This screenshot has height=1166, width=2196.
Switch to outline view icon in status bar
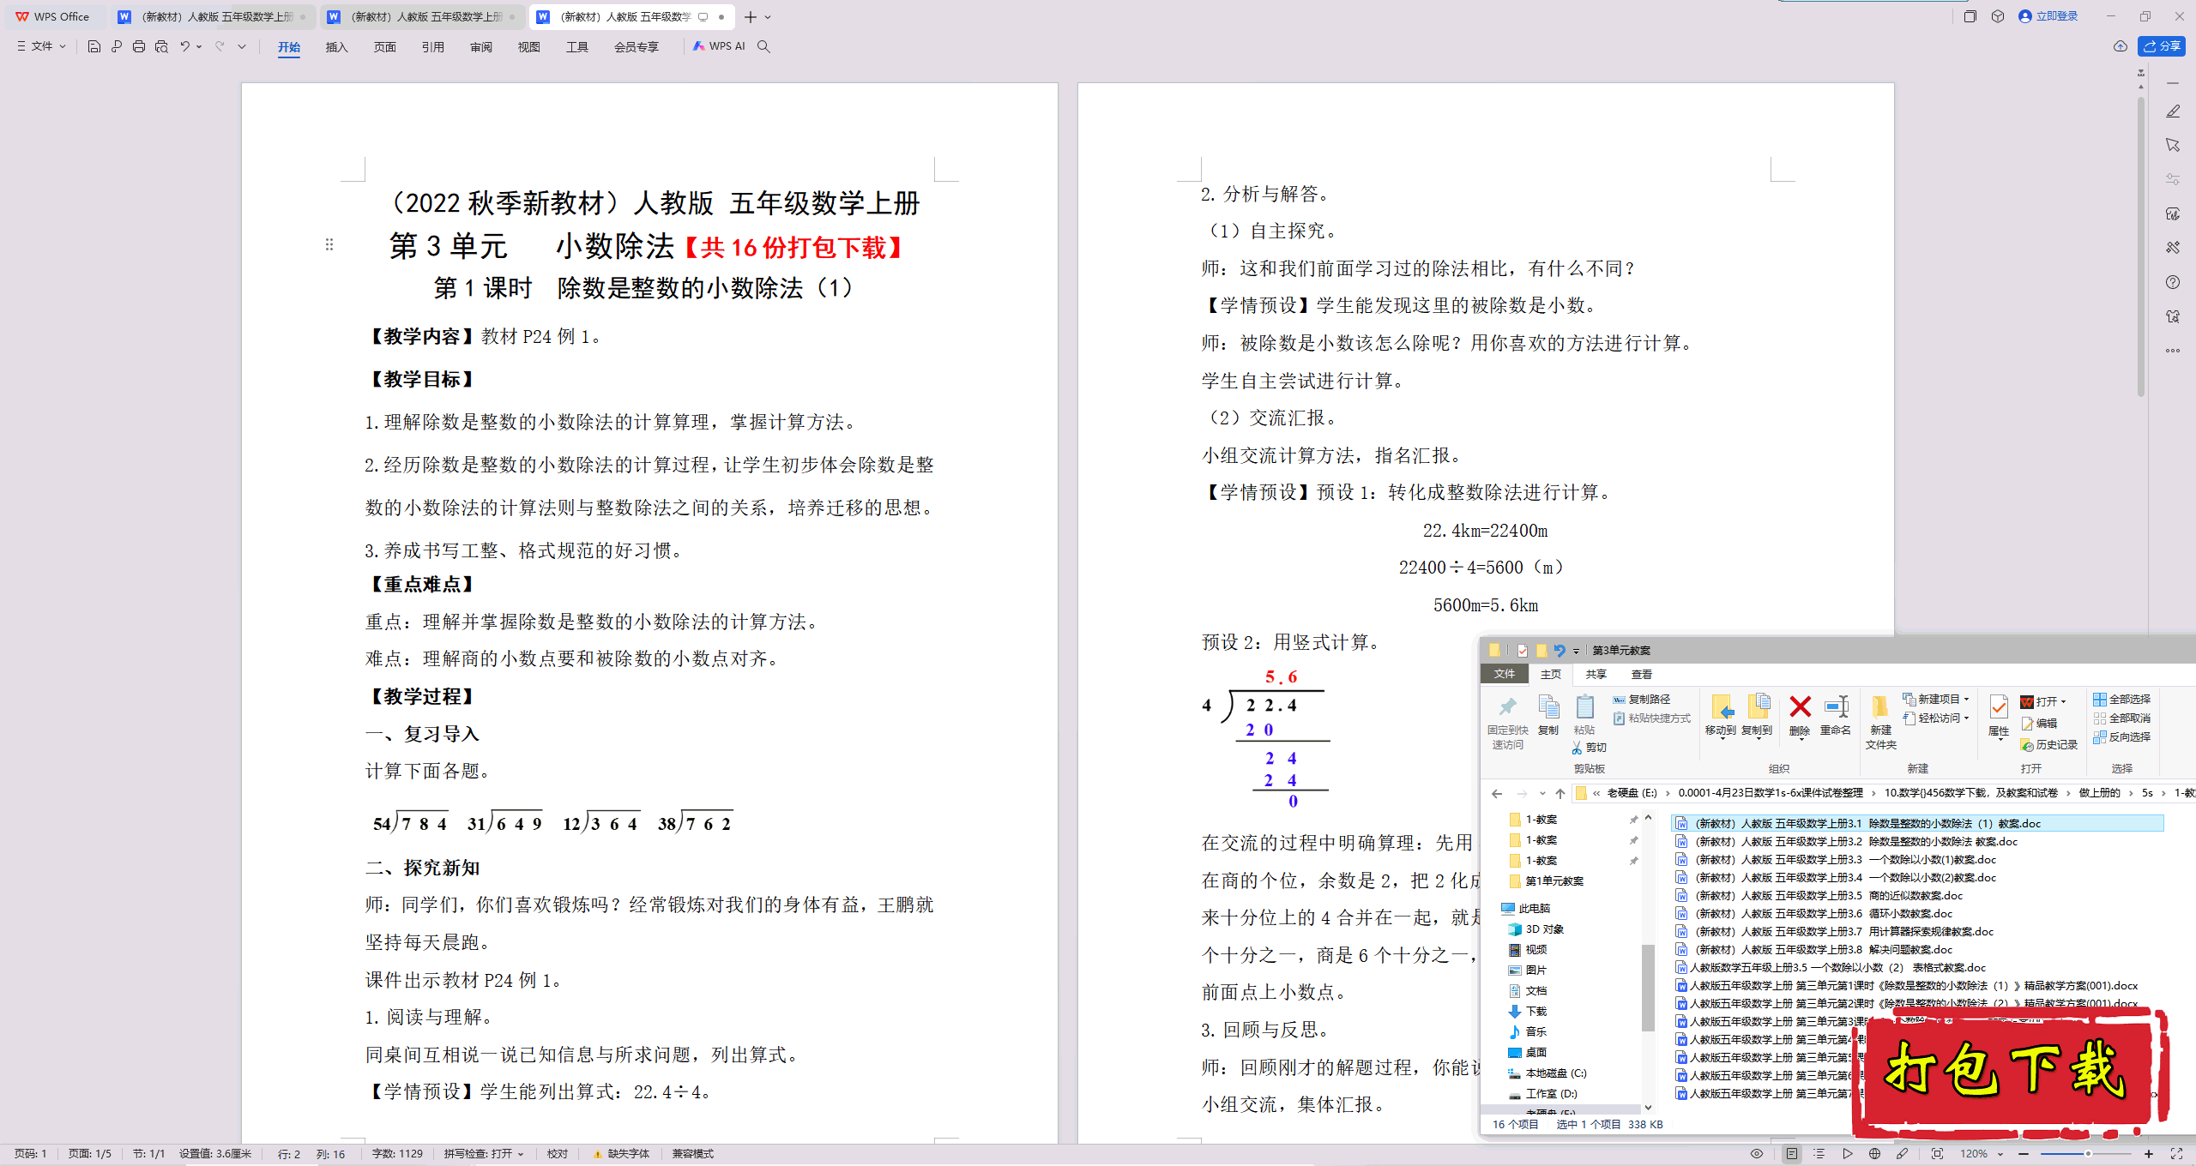1819,1154
